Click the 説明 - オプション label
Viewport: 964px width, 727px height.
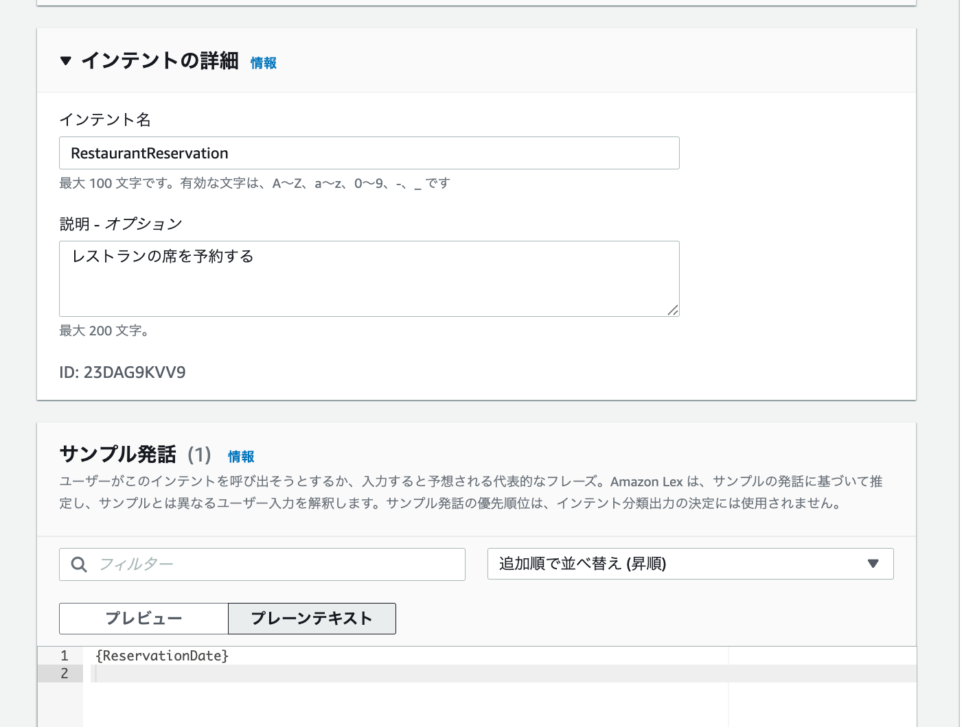point(121,224)
